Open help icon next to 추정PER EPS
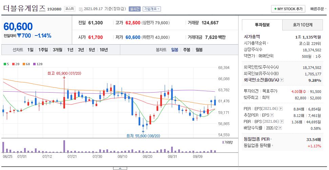Viewport: 329px width, 170px height. pos(272,115)
